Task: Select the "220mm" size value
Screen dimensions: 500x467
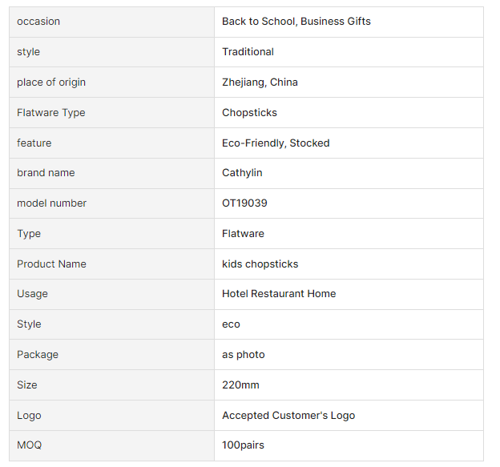Action: click(x=240, y=385)
